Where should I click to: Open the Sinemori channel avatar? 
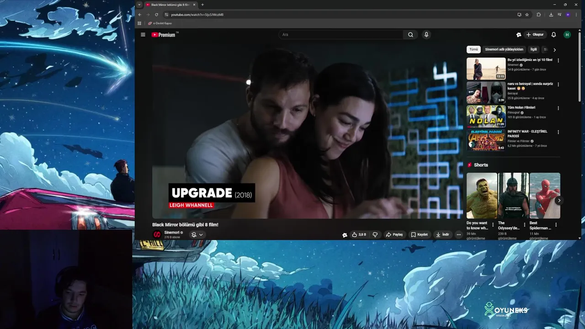tap(157, 234)
